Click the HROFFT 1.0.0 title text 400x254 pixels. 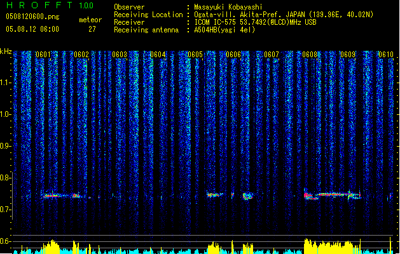(x=50, y=5)
